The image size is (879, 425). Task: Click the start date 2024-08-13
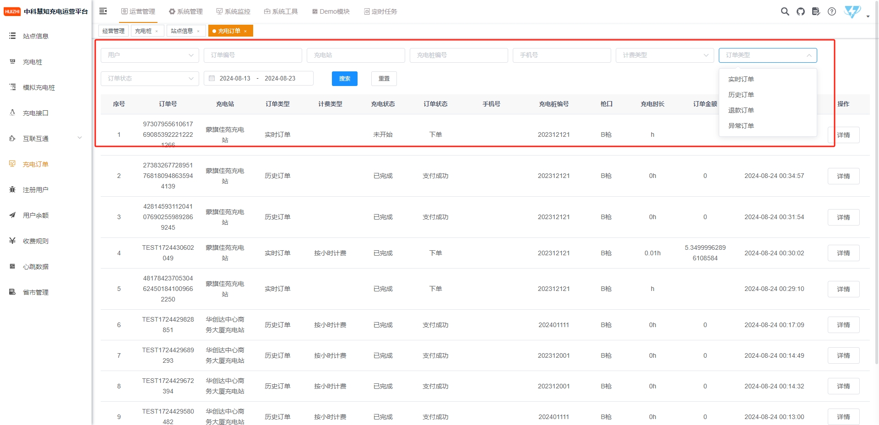(235, 78)
